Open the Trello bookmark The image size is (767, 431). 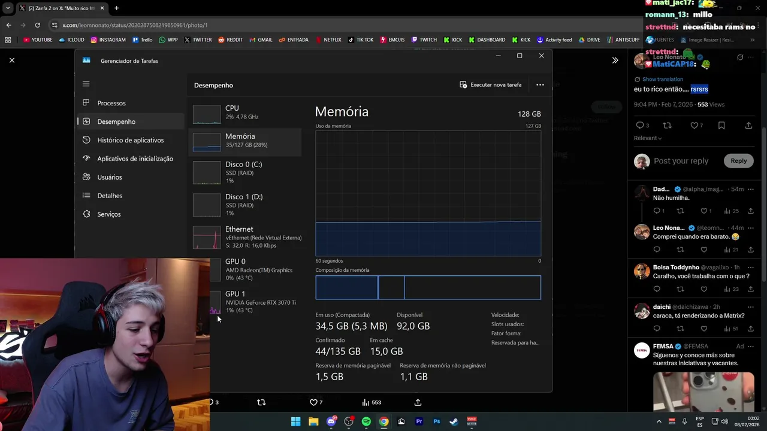(142, 40)
